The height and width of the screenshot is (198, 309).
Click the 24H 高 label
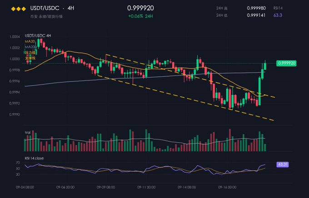(222, 8)
